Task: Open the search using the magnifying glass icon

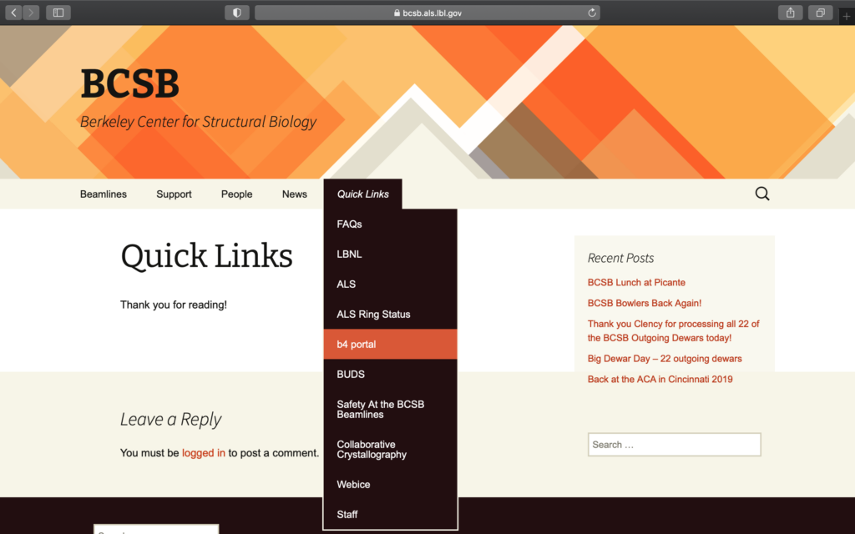Action: coord(761,193)
